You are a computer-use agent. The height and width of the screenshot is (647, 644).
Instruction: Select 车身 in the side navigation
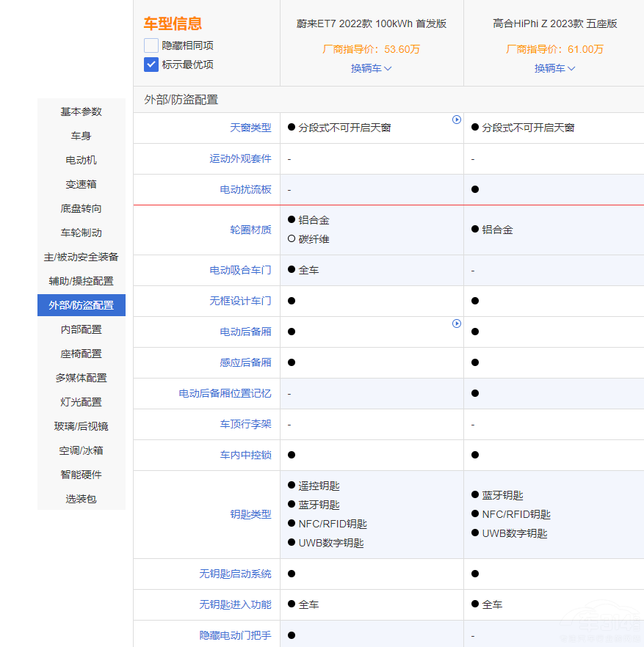point(82,136)
